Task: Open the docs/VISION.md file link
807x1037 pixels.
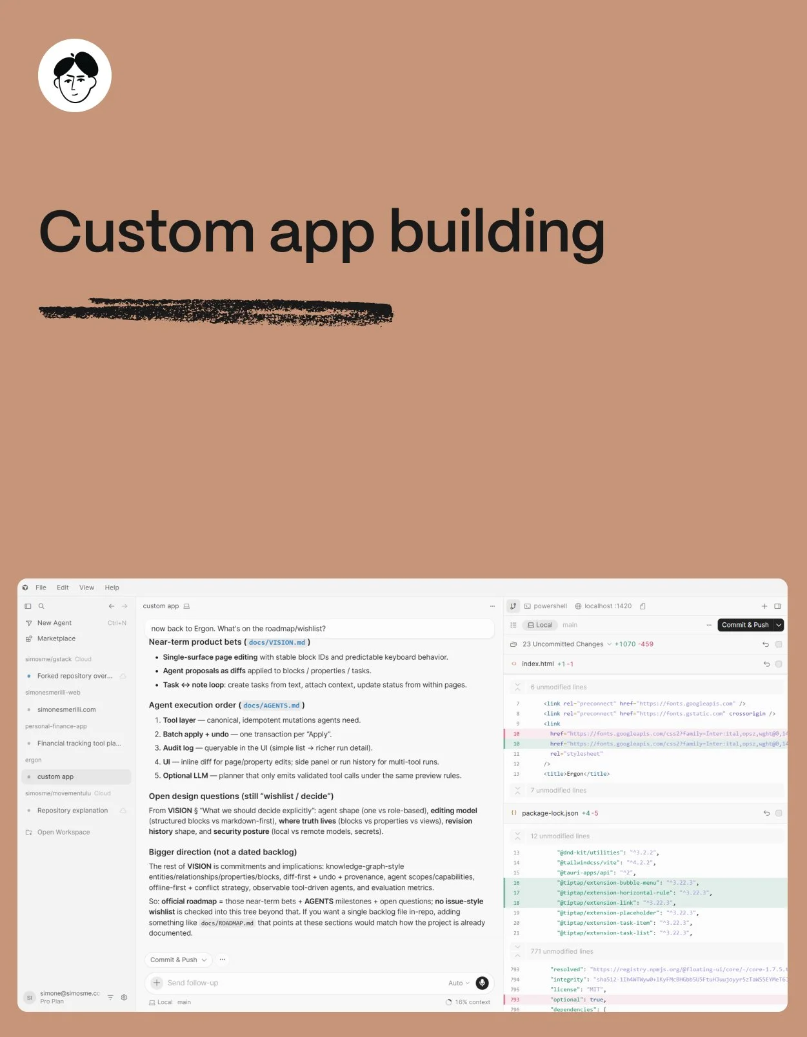Action: [x=277, y=642]
